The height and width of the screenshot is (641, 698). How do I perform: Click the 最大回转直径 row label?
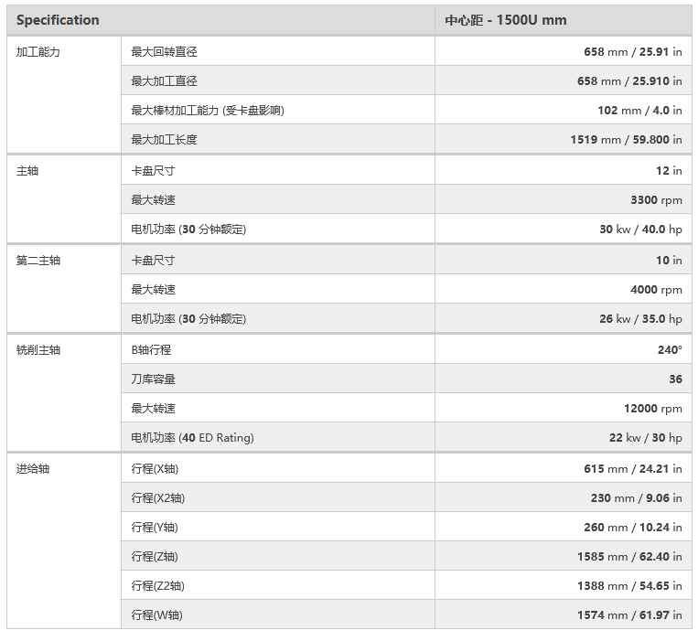pos(164,52)
